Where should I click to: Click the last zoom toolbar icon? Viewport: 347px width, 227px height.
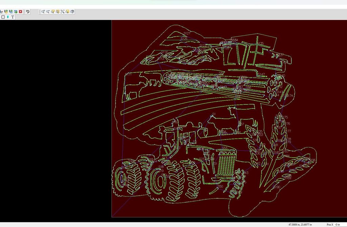[x=73, y=12]
